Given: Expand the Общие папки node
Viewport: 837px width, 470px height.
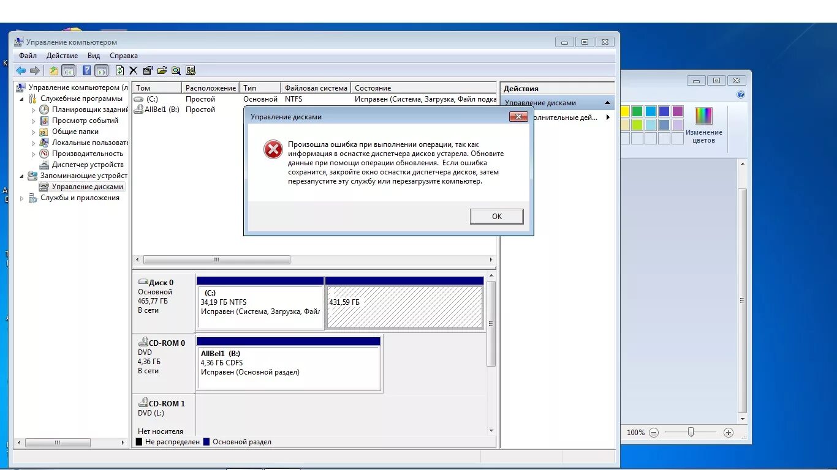Looking at the screenshot, I should (x=34, y=132).
